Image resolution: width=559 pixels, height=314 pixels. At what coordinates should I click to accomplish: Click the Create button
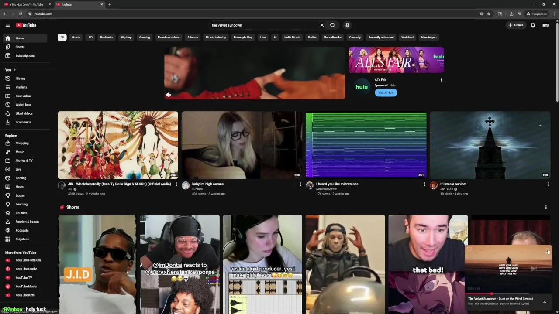516,25
